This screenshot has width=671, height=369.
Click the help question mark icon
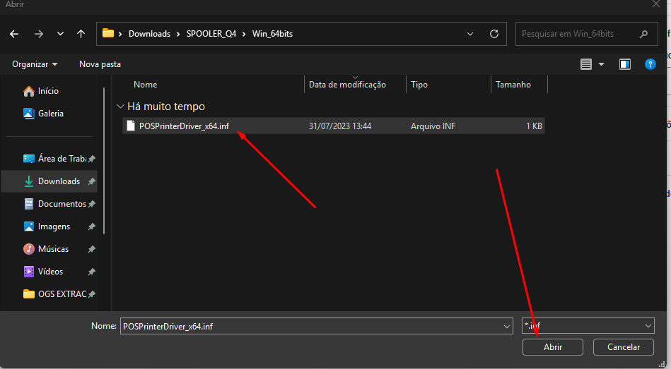pos(650,64)
